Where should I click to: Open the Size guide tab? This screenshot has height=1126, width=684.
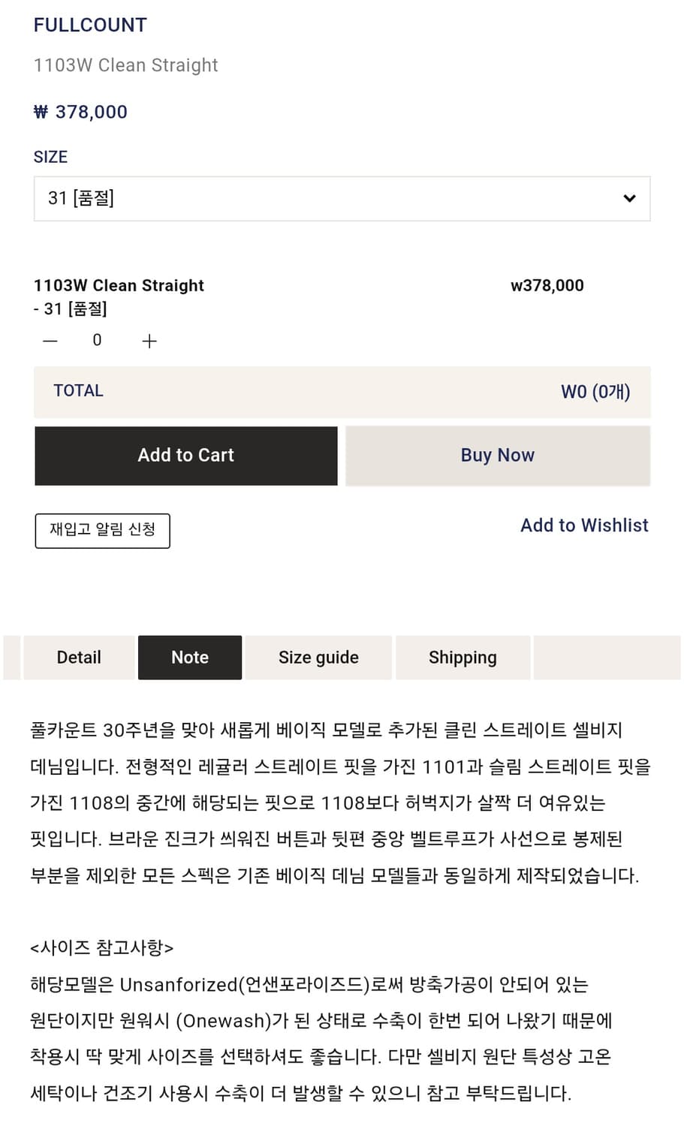click(318, 658)
